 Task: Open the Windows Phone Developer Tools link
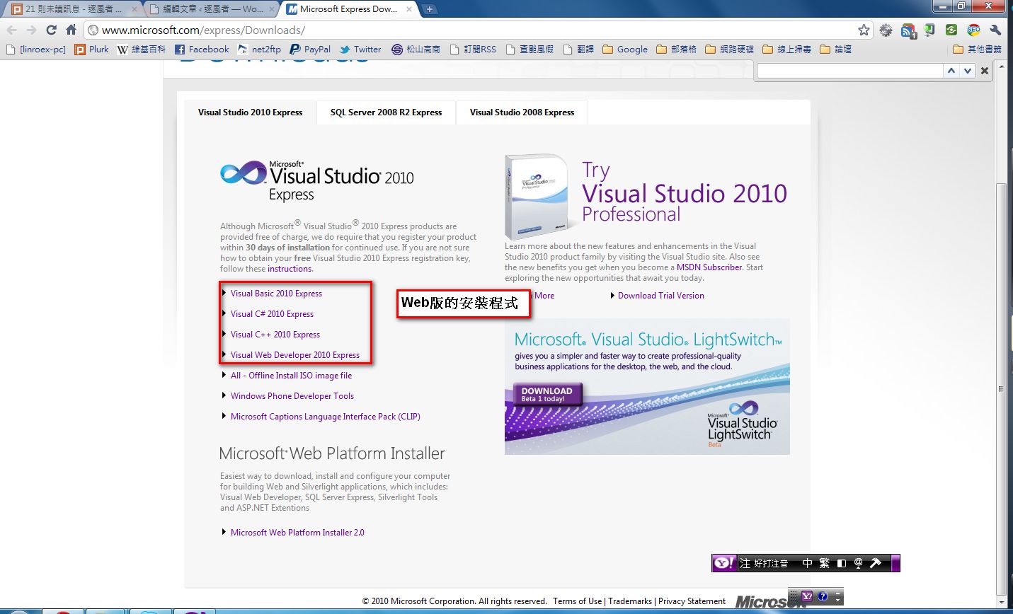(x=292, y=395)
